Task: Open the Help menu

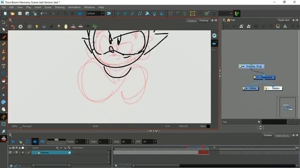Action: click(x=101, y=7)
